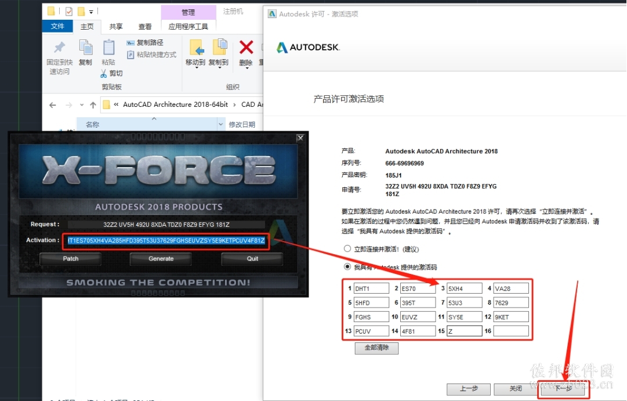This screenshot has height=401, width=627.
Task: Click the Copy icon in ribbon
Action: point(86,47)
